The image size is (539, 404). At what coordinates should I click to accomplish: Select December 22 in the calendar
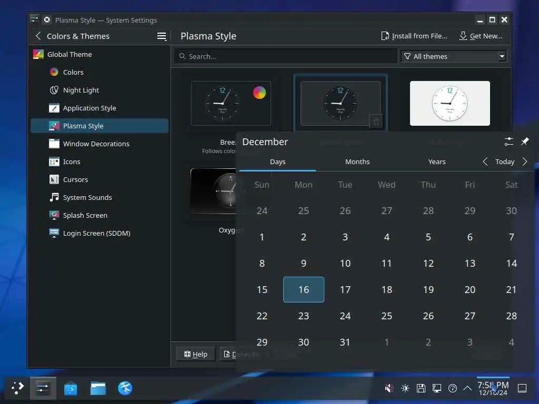pyautogui.click(x=262, y=316)
